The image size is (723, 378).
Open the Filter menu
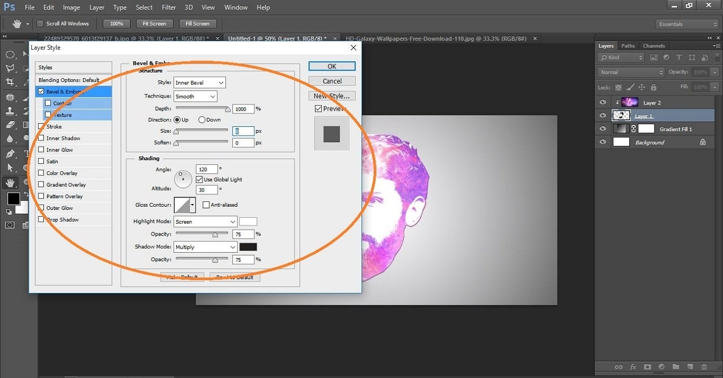pyautogui.click(x=169, y=7)
